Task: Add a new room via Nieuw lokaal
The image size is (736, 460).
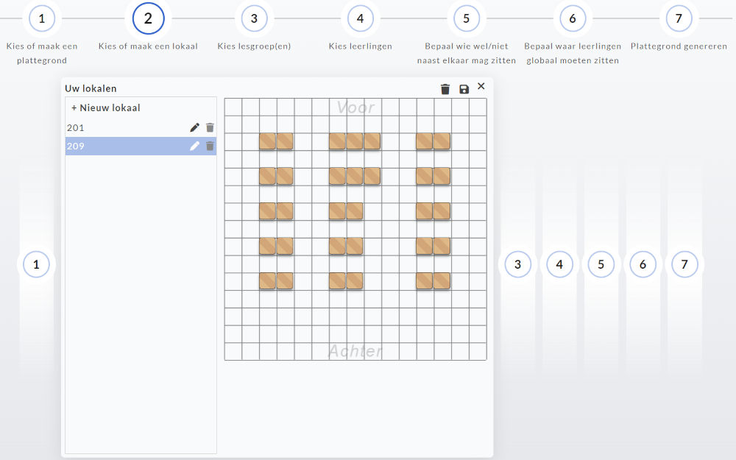Action: coord(106,107)
